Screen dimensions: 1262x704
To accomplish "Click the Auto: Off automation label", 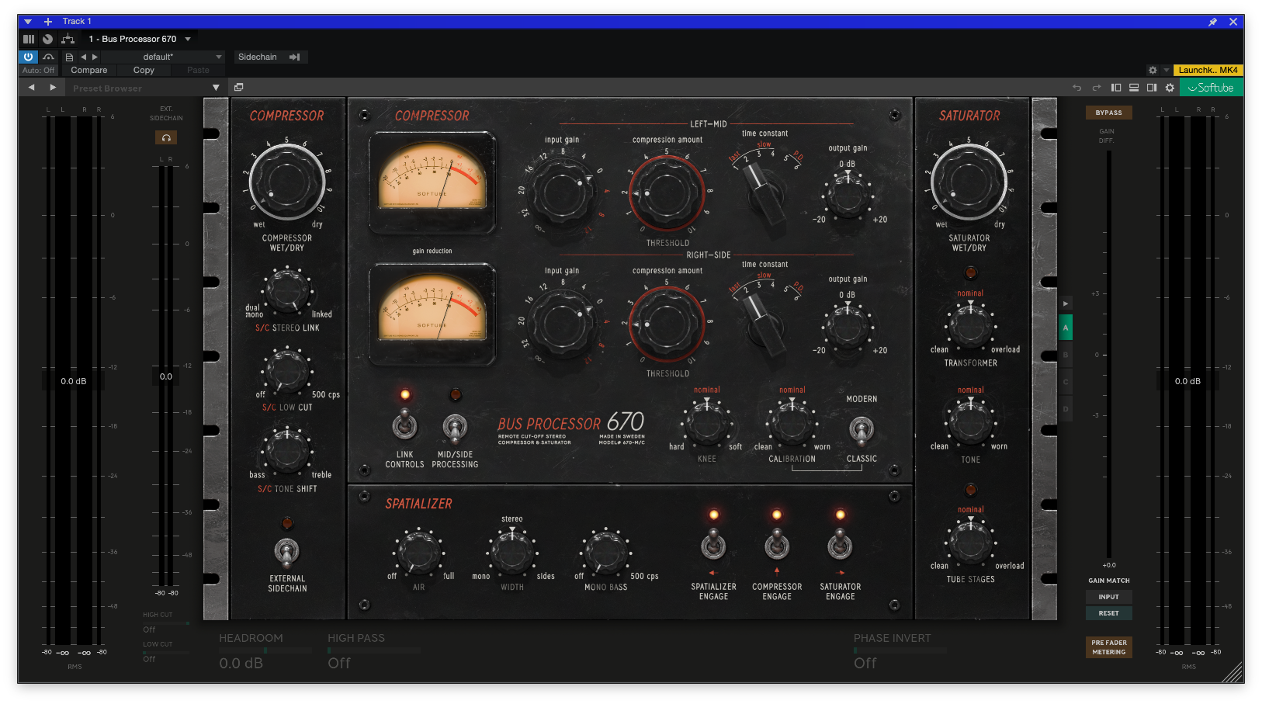I will 39,70.
